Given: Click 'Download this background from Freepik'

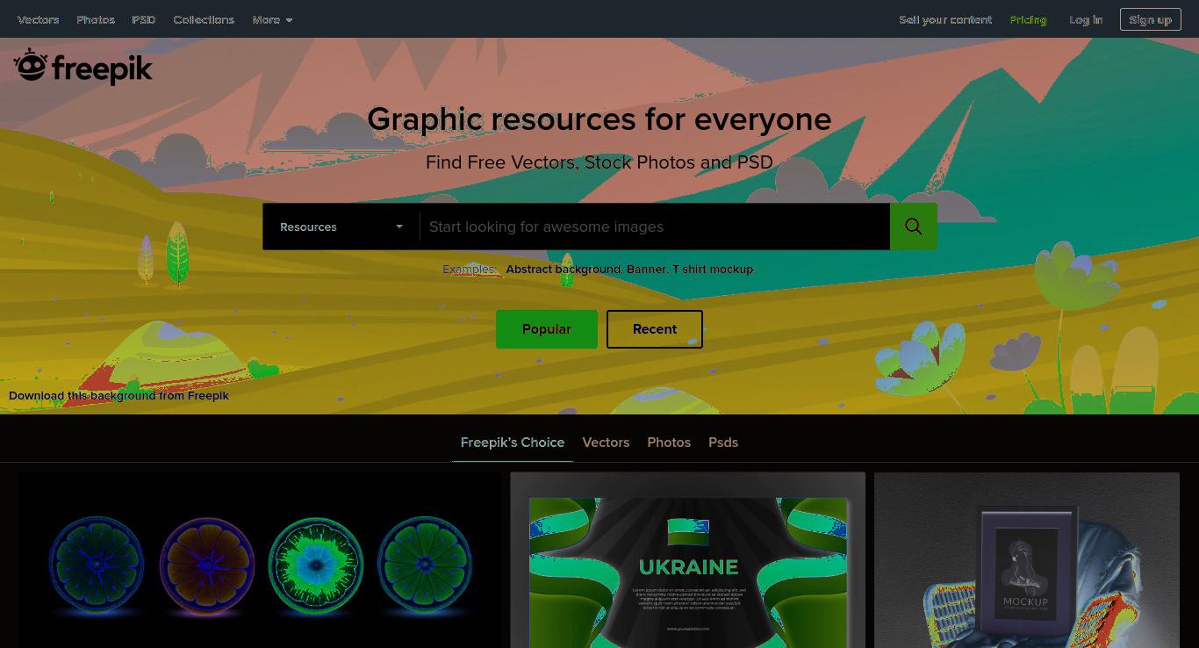Looking at the screenshot, I should coord(118,395).
